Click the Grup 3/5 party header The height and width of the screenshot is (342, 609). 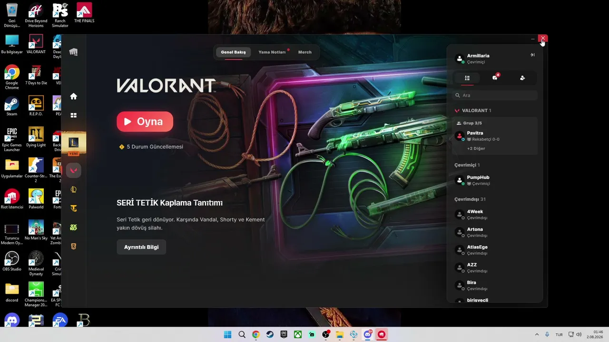(469, 123)
